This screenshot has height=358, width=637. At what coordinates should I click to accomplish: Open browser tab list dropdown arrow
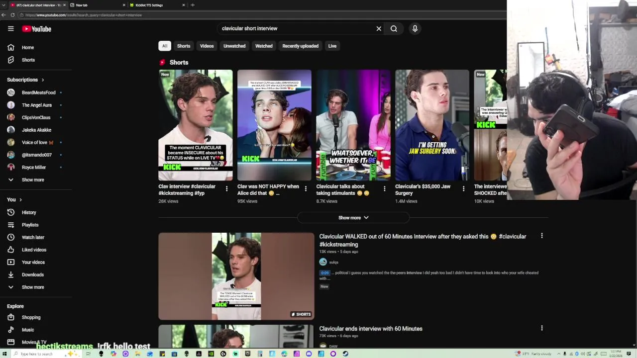tap(4, 5)
